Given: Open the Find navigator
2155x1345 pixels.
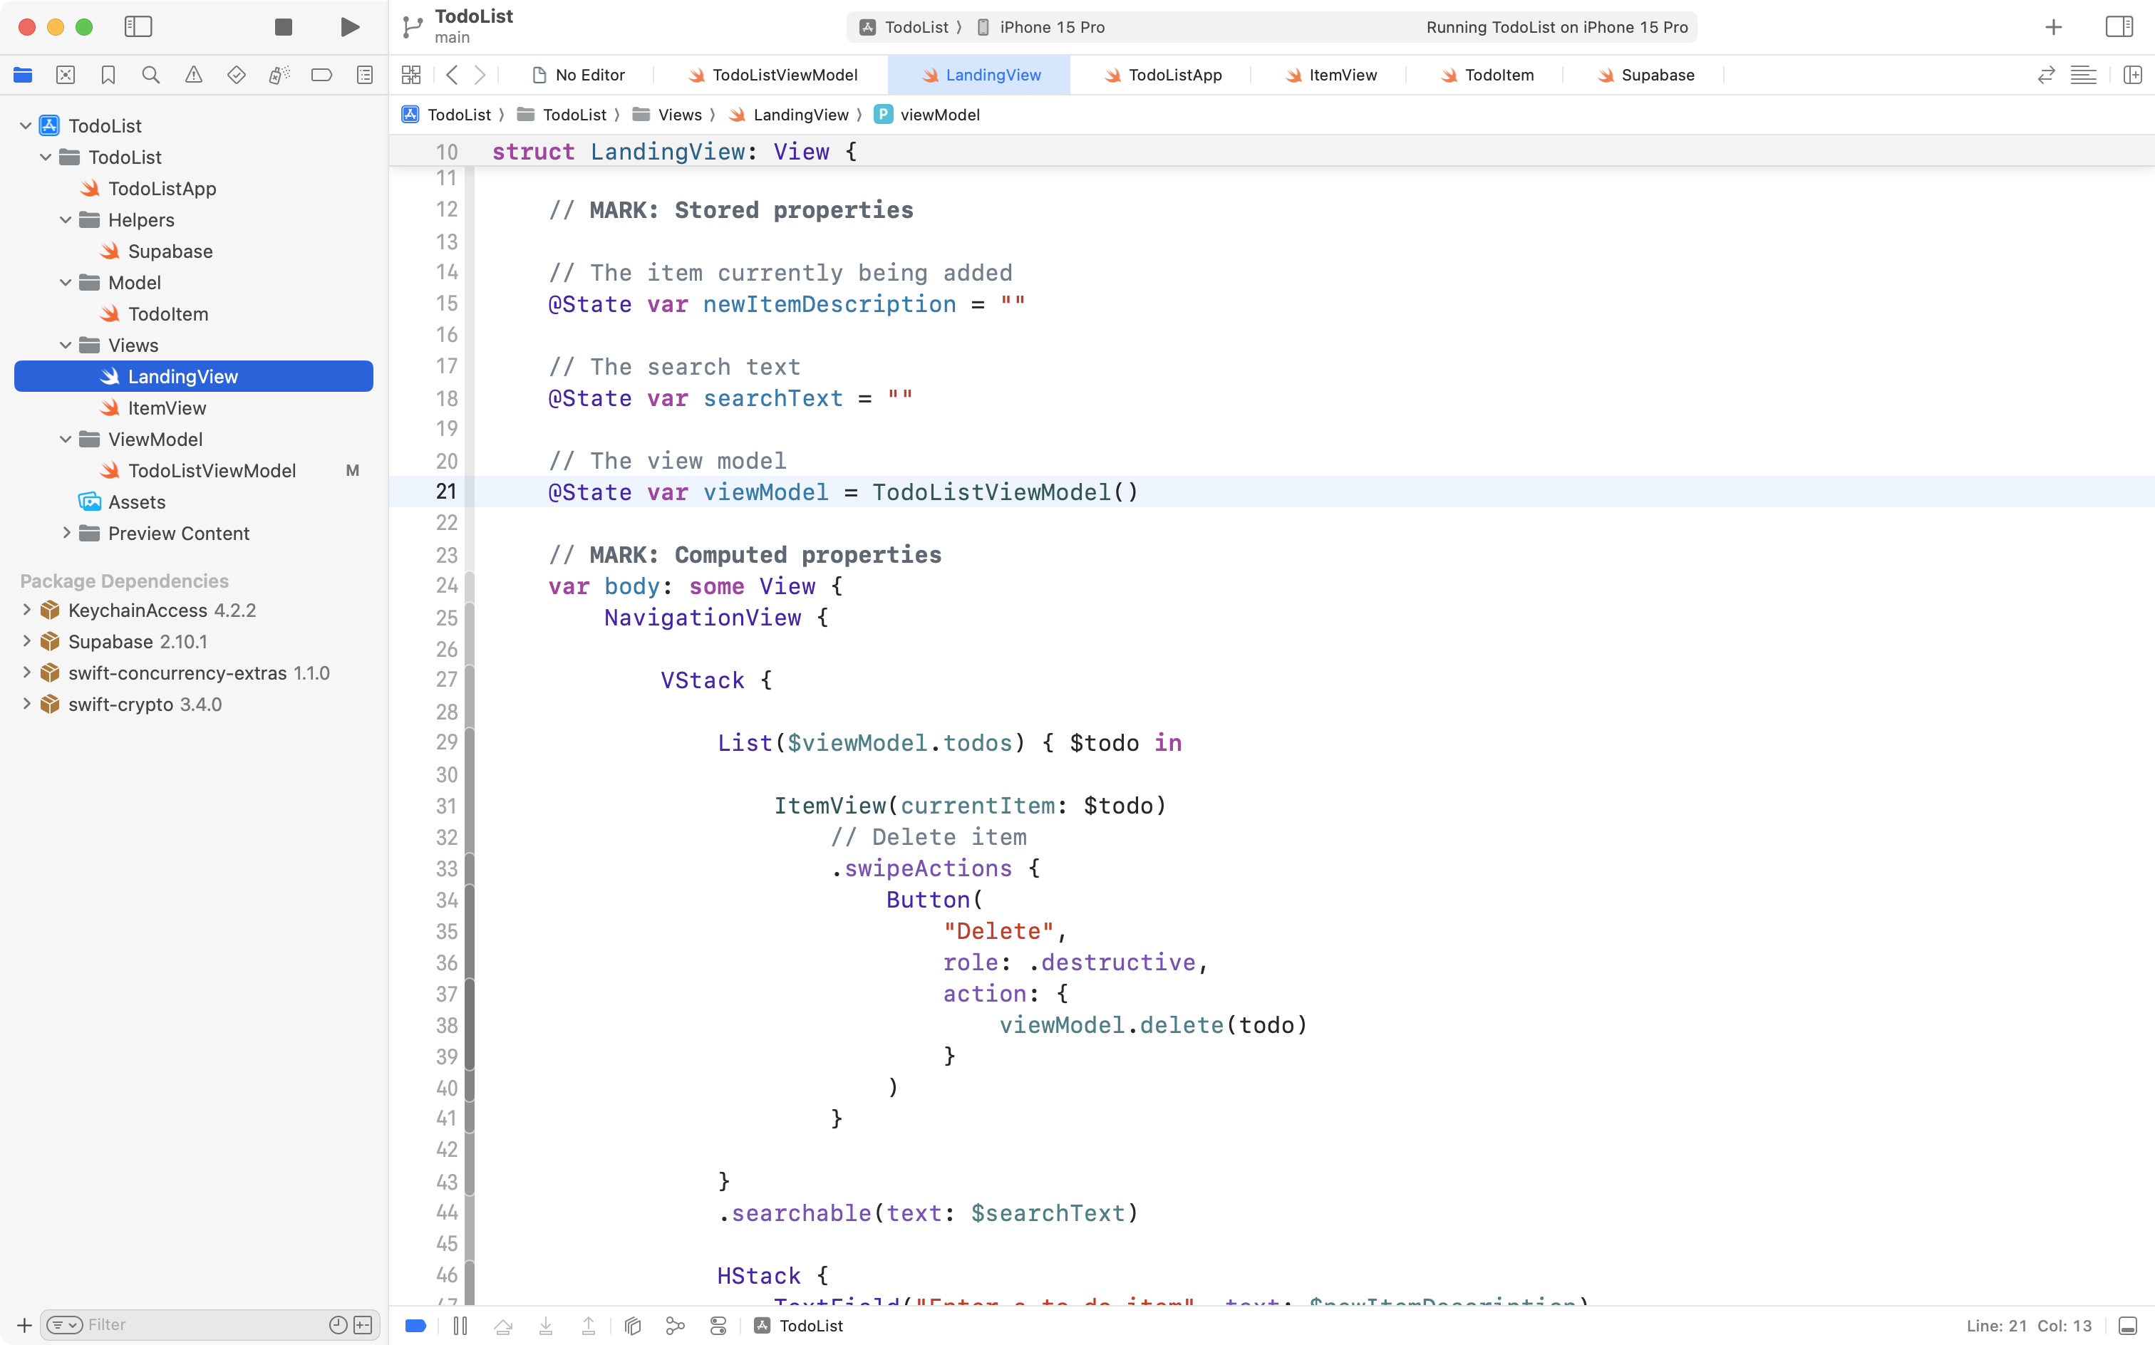Looking at the screenshot, I should (151, 75).
